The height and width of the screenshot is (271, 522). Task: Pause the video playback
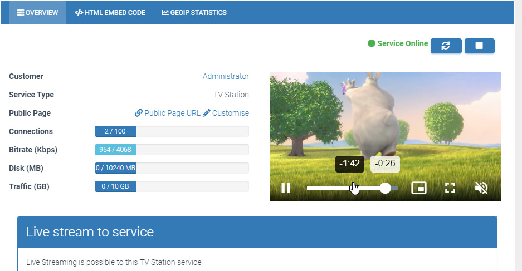(286, 188)
